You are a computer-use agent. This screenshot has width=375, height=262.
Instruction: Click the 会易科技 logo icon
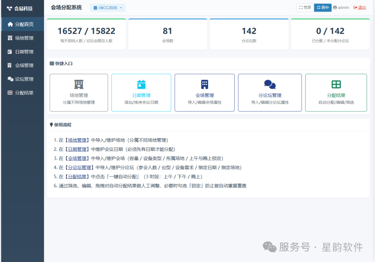tap(9, 9)
